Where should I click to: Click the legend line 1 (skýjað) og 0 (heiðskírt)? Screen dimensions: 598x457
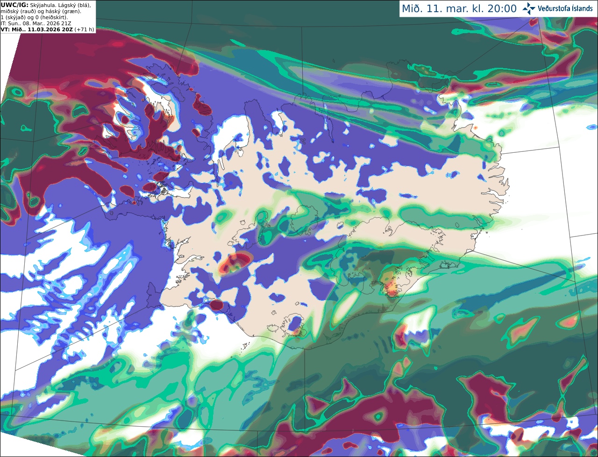pos(34,17)
